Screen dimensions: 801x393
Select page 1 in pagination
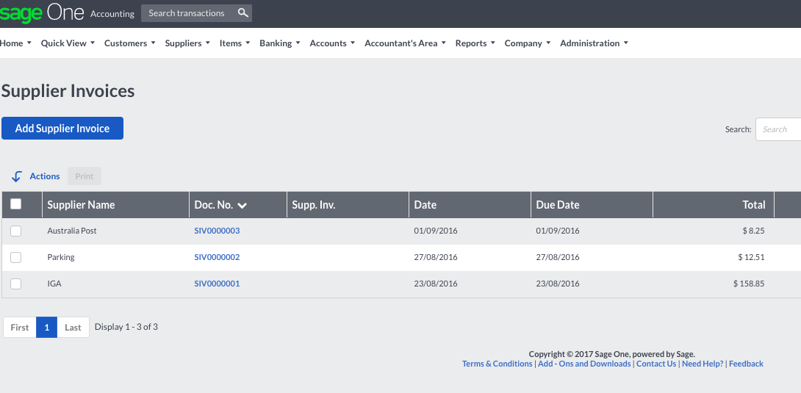[47, 327]
